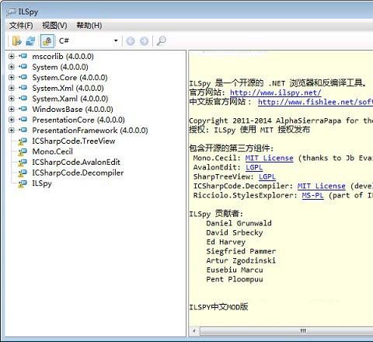
Task: Click the scroll left arrow
Action: (x=193, y=331)
